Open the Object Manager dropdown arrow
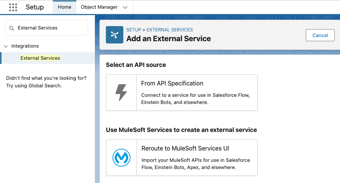The height and width of the screenshot is (183, 340). pos(125,7)
